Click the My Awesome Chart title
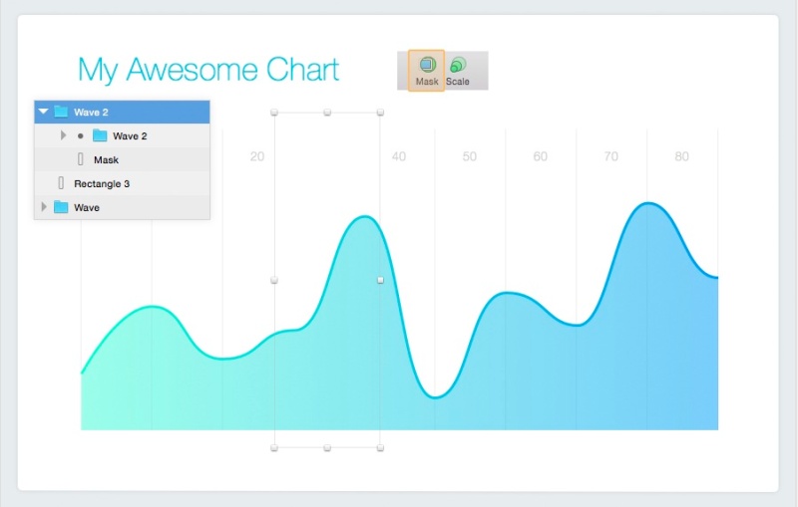 tap(208, 70)
